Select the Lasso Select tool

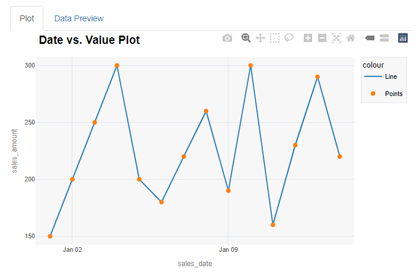pyautogui.click(x=289, y=38)
